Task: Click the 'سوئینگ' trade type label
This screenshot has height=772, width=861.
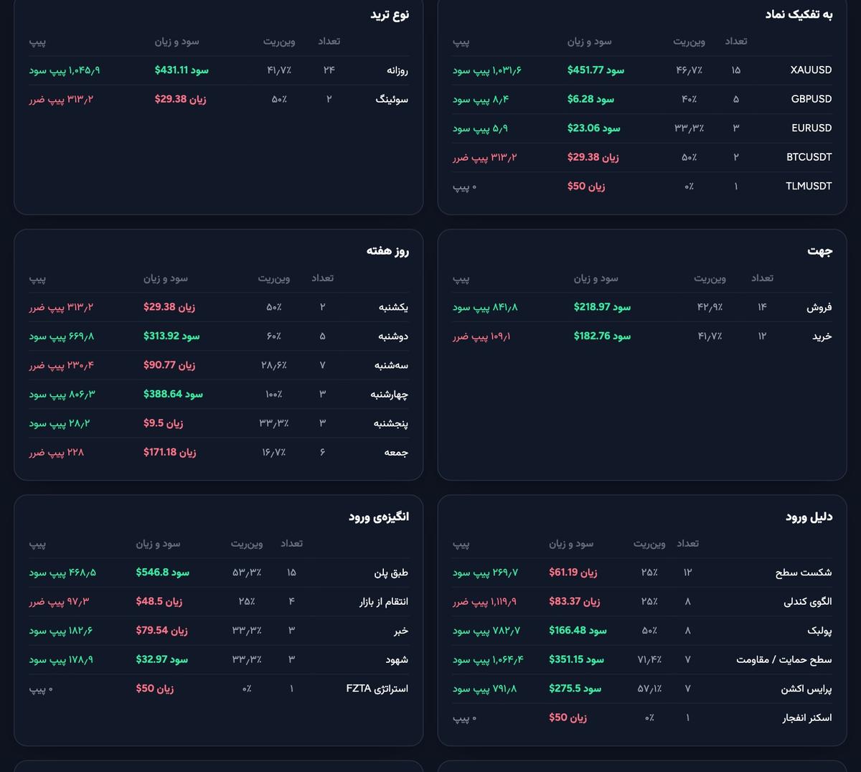Action: tap(392, 99)
